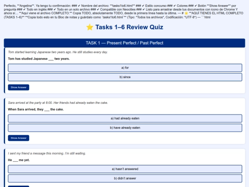Show Answer for Sara party question
249x187 pixels.
pyautogui.click(x=18, y=138)
